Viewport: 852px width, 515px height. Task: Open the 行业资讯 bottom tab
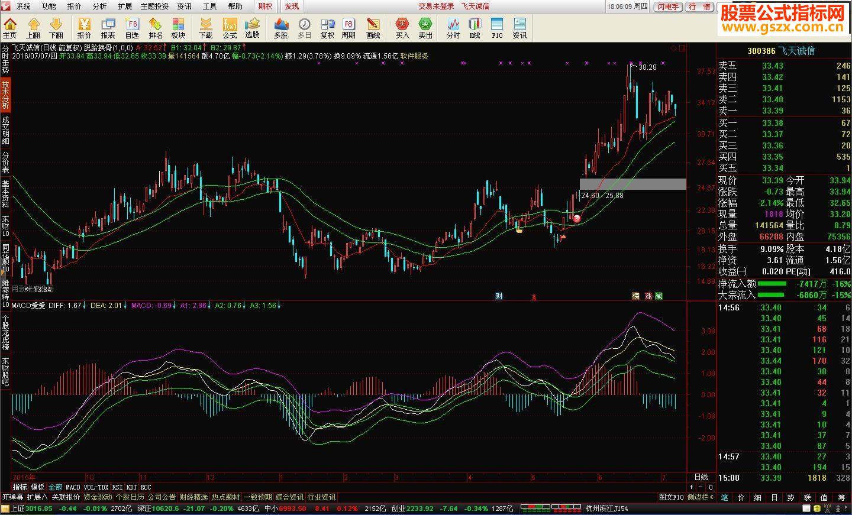pyautogui.click(x=321, y=497)
